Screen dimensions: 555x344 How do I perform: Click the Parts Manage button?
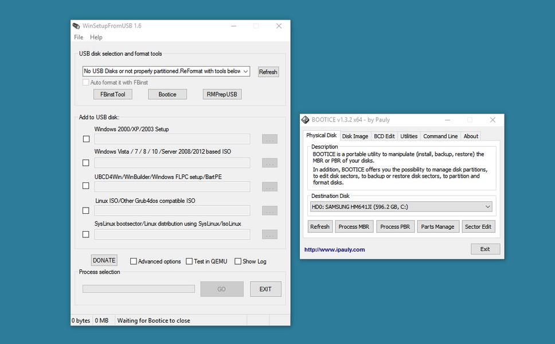click(x=437, y=226)
